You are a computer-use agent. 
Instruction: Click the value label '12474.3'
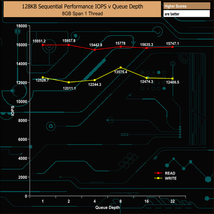147,82
